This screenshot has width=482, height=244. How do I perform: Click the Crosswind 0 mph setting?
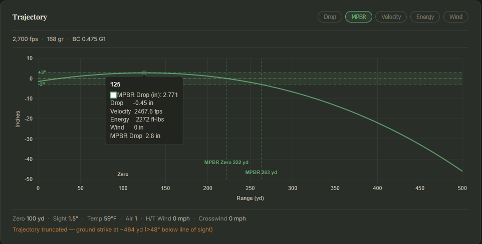tap(222, 218)
